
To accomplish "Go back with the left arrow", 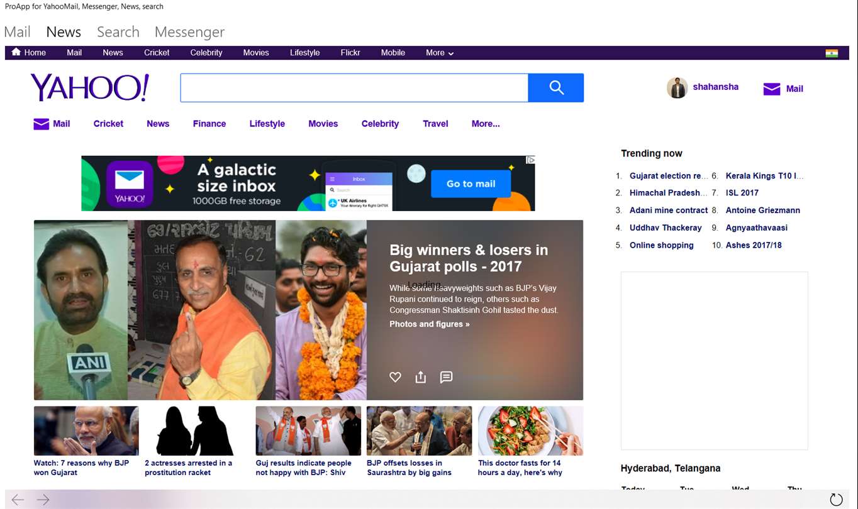I will (18, 500).
